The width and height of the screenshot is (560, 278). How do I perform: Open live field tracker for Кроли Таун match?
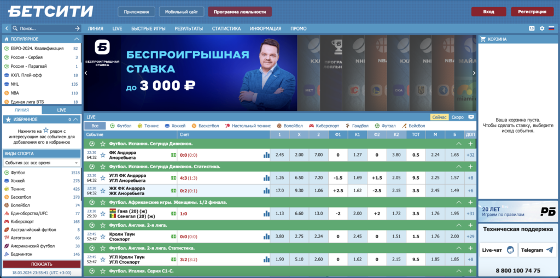173,236
